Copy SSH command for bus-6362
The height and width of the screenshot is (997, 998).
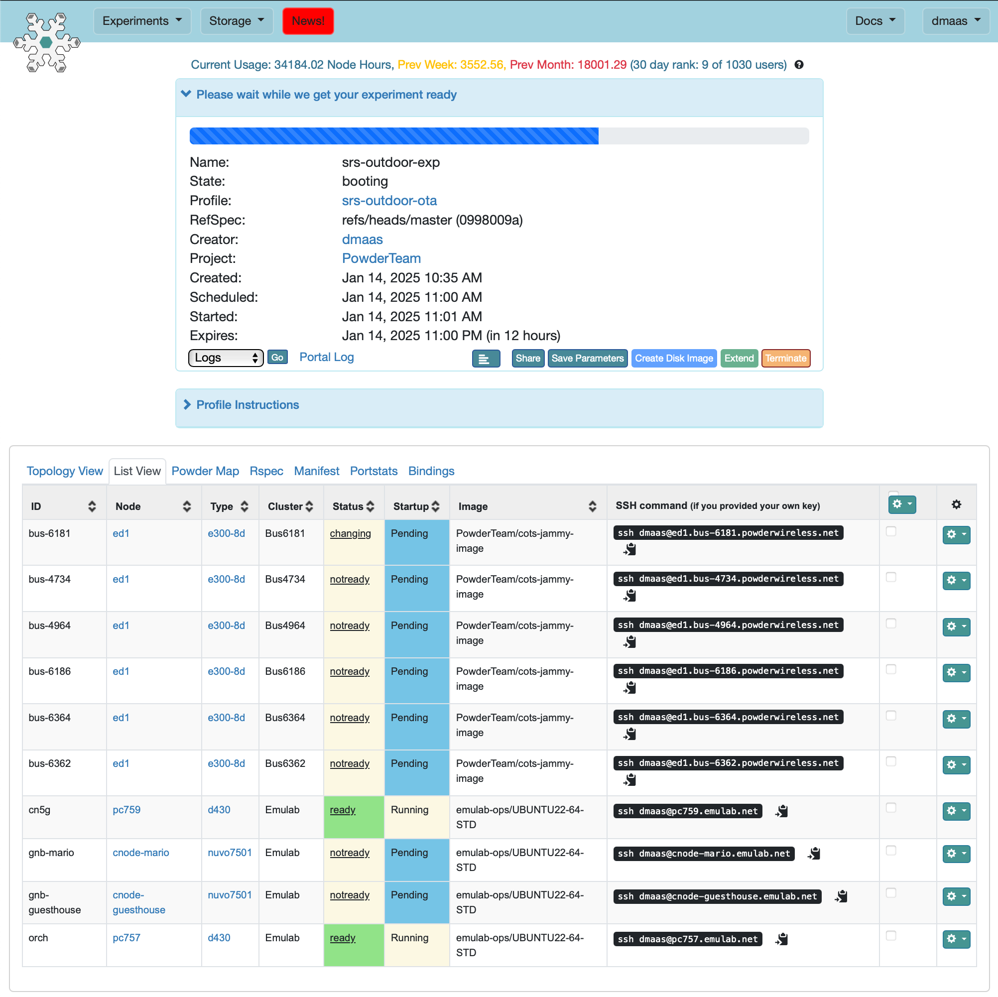629,780
